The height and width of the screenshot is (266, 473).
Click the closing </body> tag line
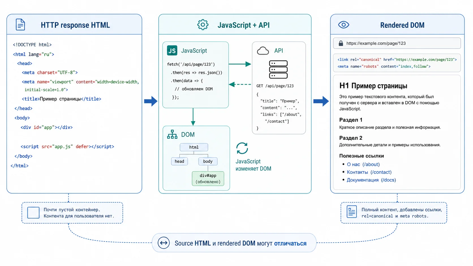pos(23,156)
